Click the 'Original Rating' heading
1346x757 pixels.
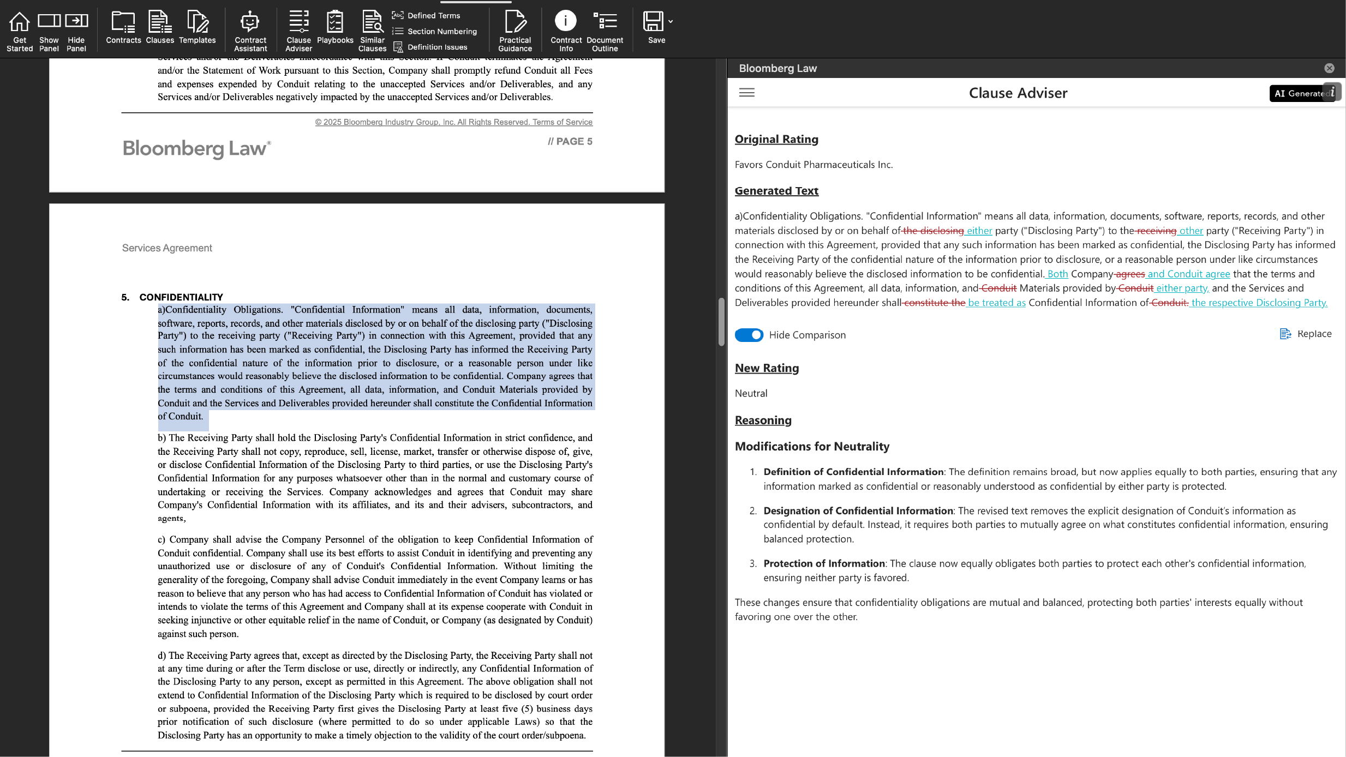coord(776,139)
